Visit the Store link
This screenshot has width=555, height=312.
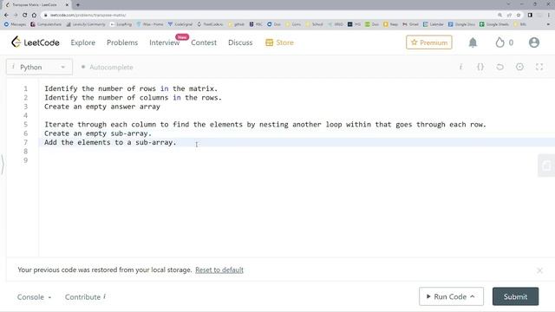click(279, 42)
